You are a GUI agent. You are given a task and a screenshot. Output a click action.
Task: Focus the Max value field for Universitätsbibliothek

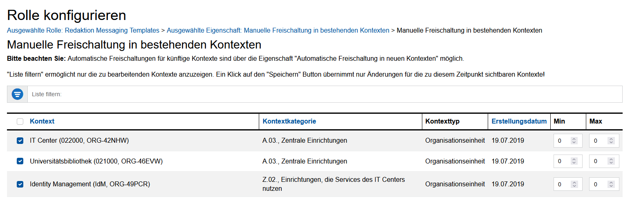click(598, 161)
